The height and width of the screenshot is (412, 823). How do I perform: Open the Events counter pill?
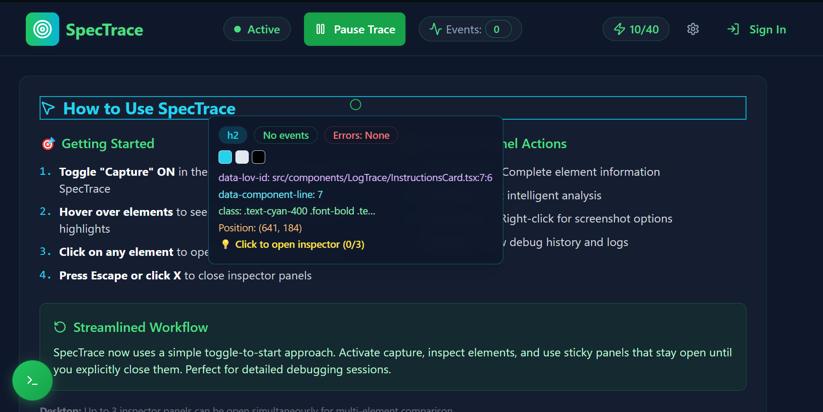pyautogui.click(x=470, y=29)
